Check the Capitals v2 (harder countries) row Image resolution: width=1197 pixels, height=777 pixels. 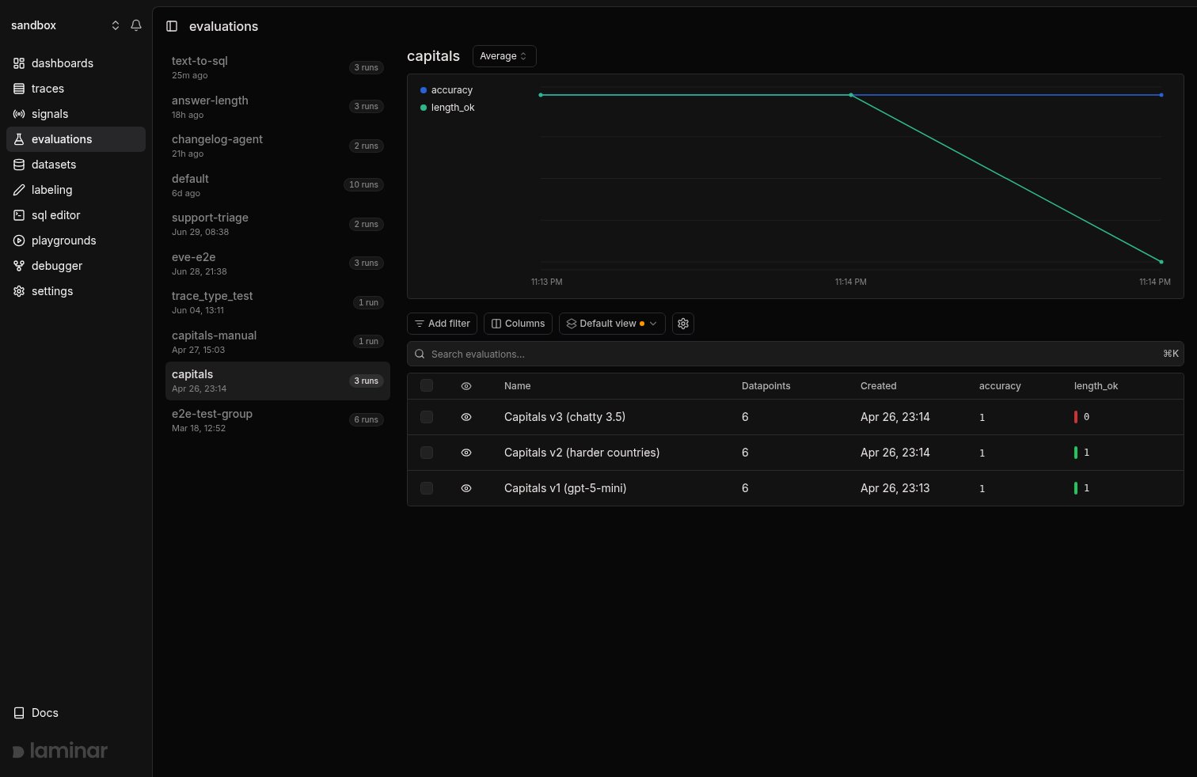point(427,453)
